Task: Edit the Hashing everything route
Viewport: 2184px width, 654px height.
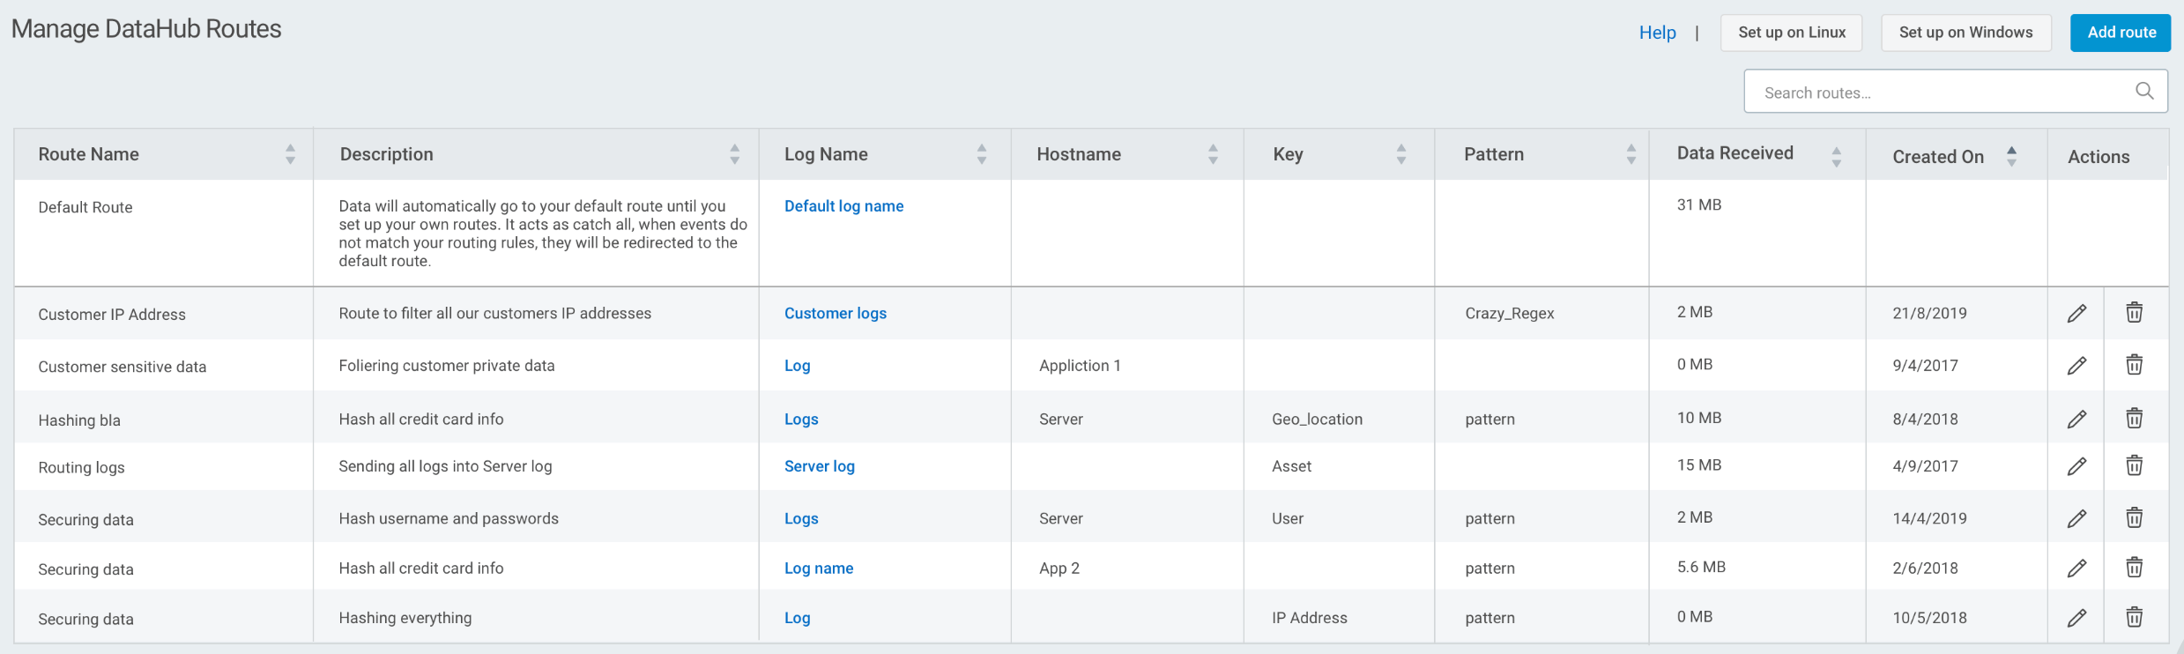Action: [x=2076, y=618]
